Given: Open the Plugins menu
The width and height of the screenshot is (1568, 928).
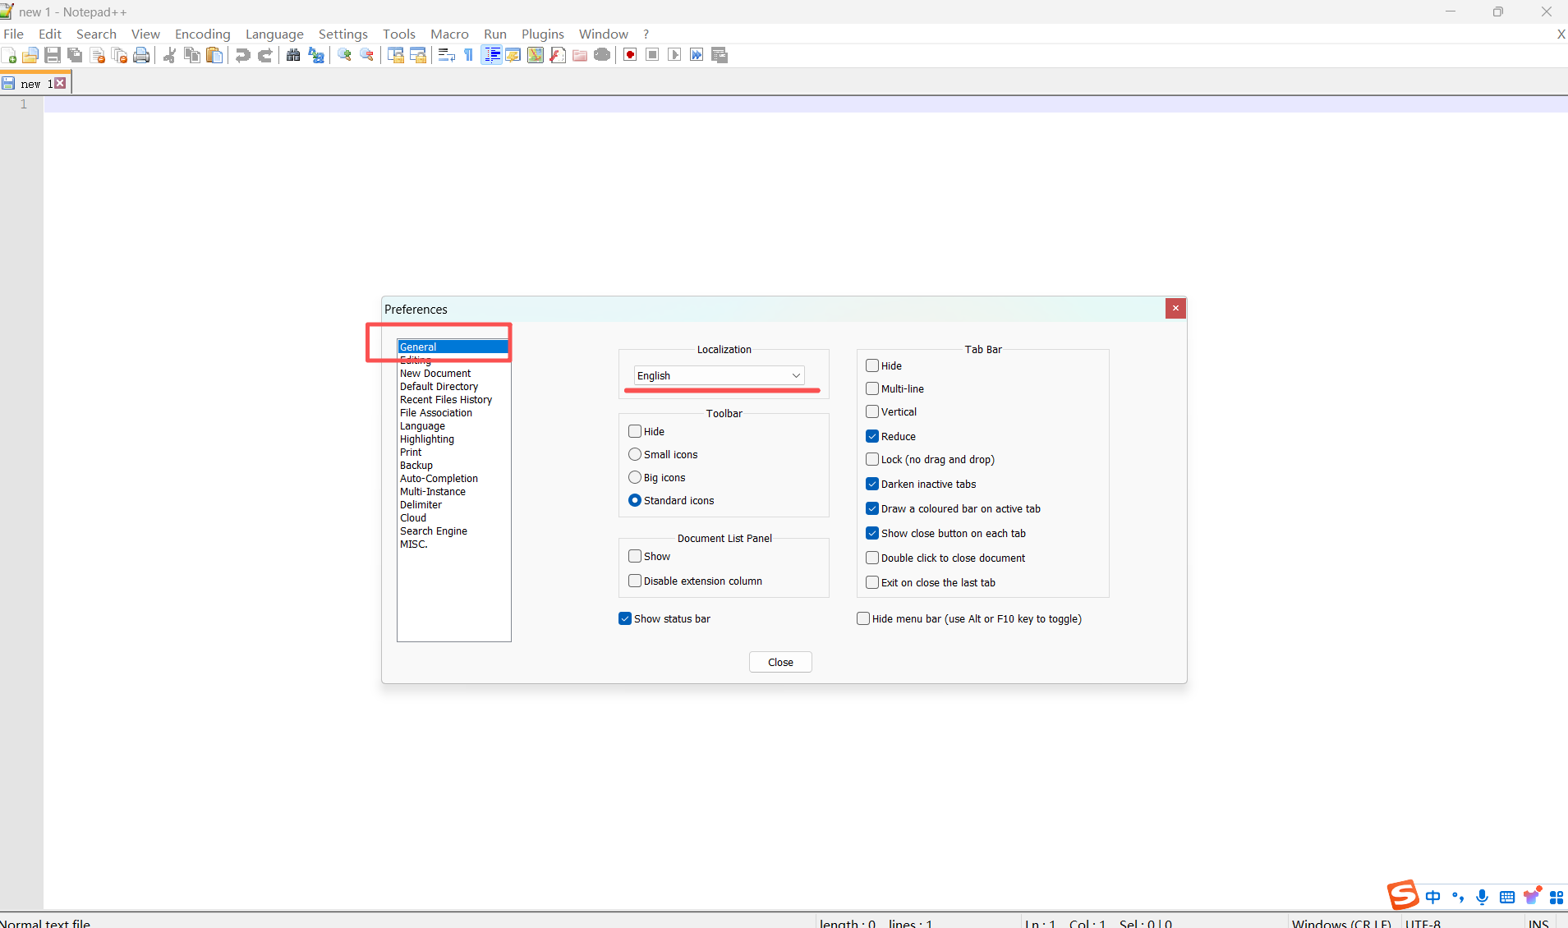Looking at the screenshot, I should [542, 34].
